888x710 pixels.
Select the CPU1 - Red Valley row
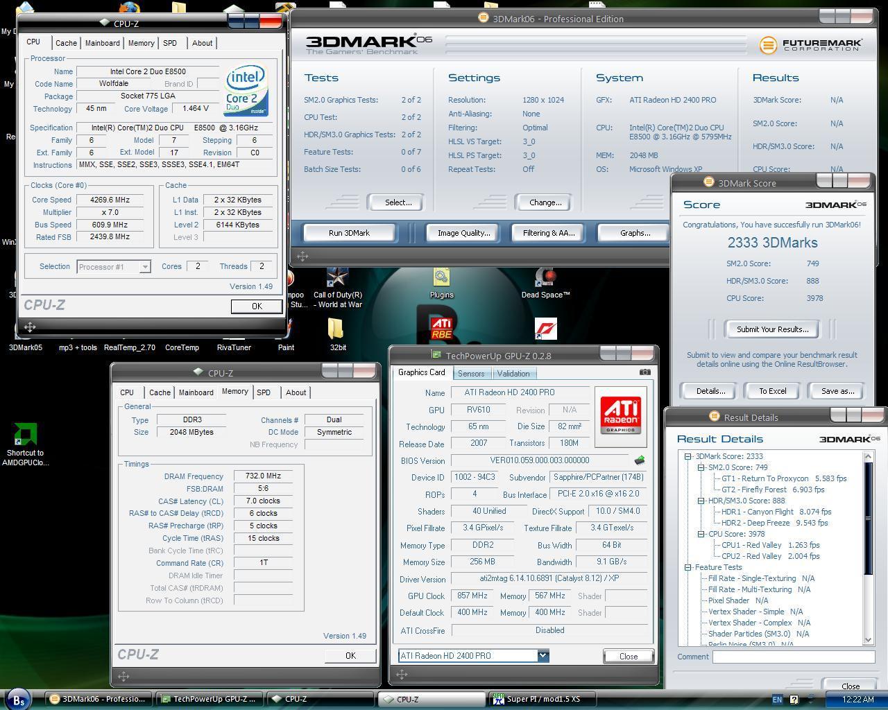point(771,545)
